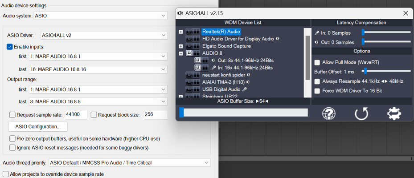
Task: Open the last input dropdown showing MARF AUDIO 16.8 16
Action: [98, 69]
